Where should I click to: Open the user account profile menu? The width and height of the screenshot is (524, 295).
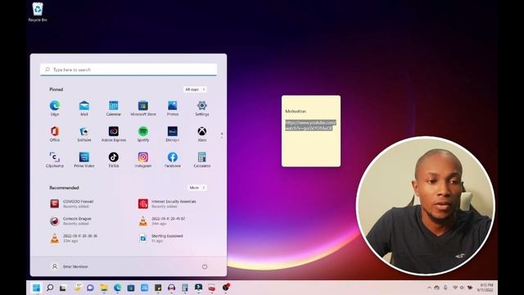tap(70, 266)
